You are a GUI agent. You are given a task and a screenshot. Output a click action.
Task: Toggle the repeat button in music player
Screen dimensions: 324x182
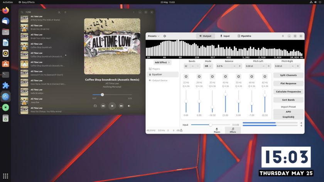(x=95, y=106)
